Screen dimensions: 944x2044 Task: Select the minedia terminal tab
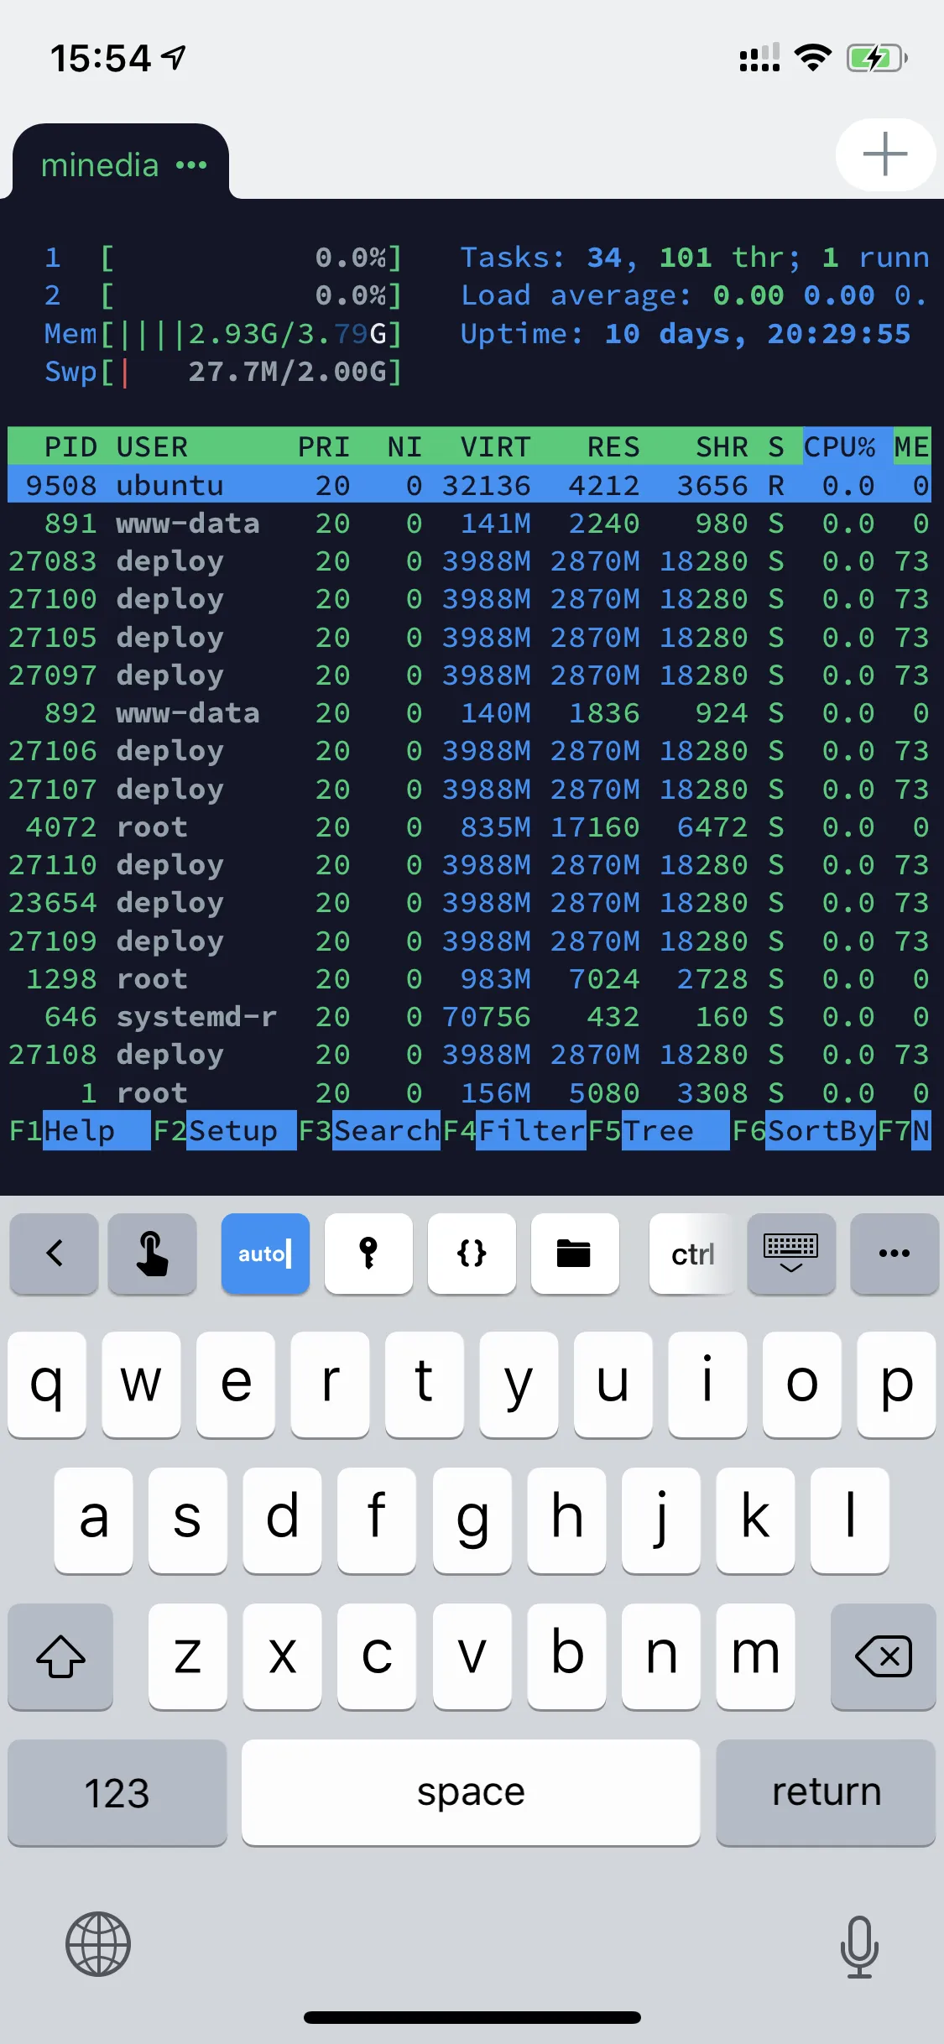tap(100, 165)
